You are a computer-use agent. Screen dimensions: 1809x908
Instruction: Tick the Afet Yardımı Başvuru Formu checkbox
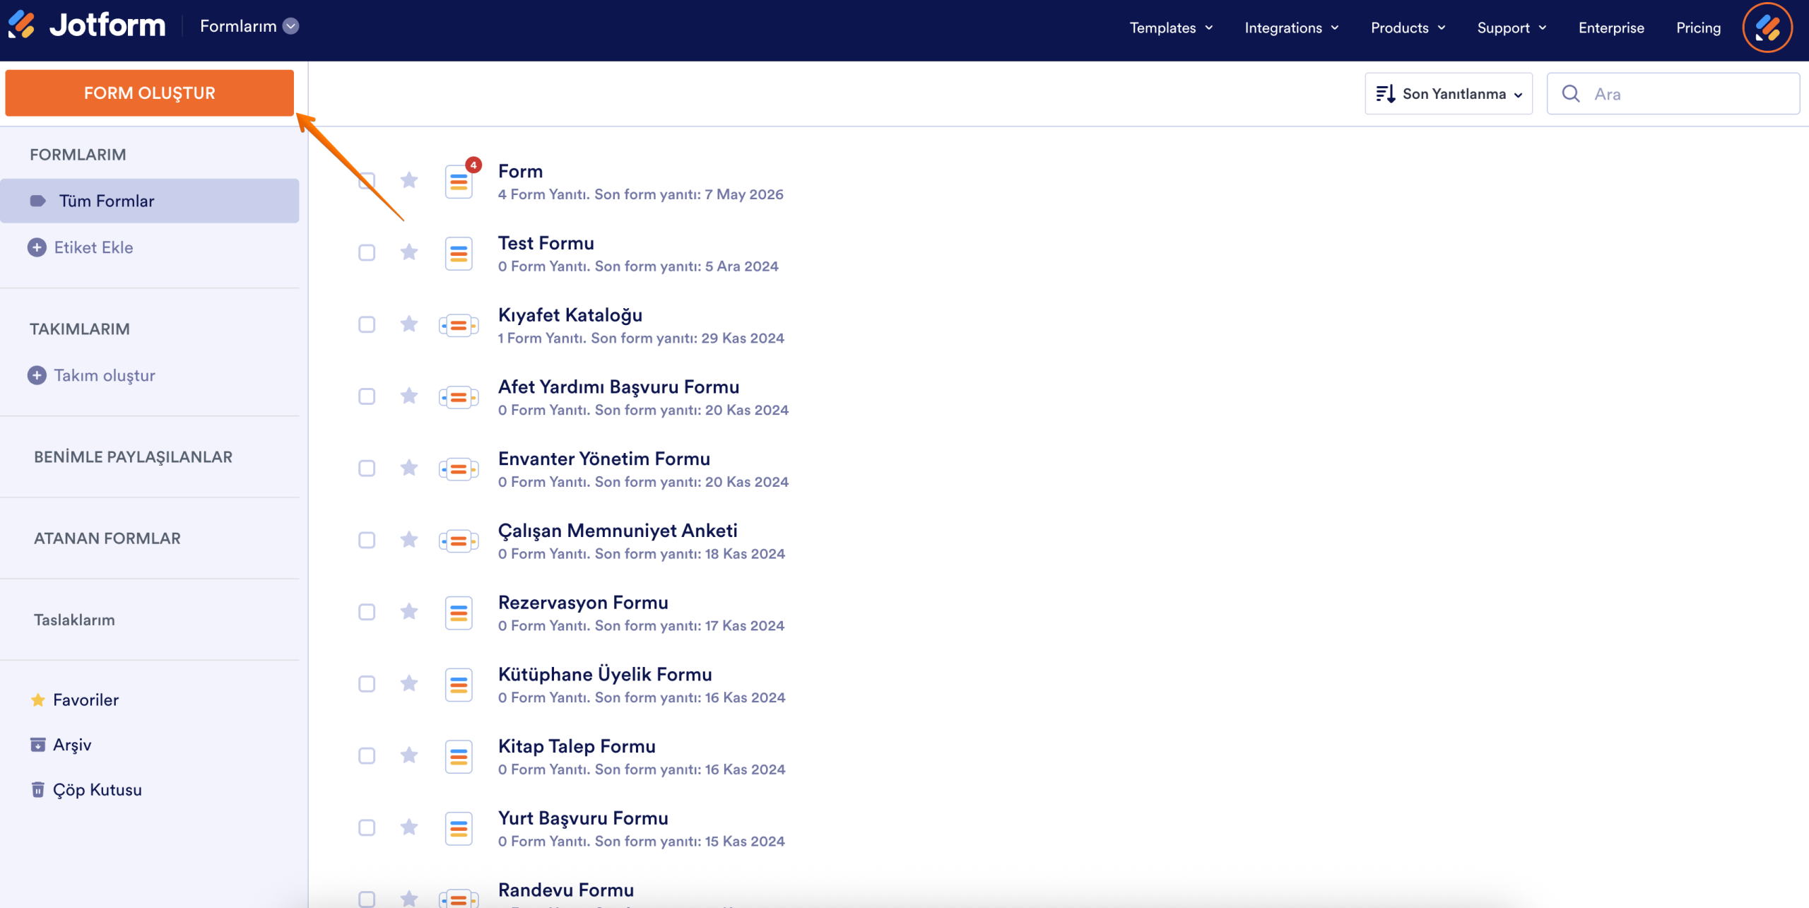click(x=367, y=396)
